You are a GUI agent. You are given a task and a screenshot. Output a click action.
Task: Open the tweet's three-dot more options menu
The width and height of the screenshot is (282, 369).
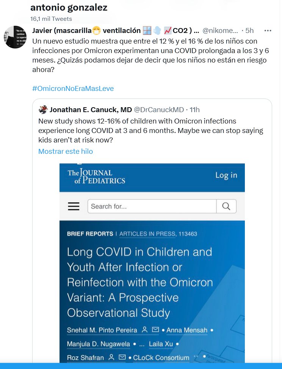coord(268,30)
